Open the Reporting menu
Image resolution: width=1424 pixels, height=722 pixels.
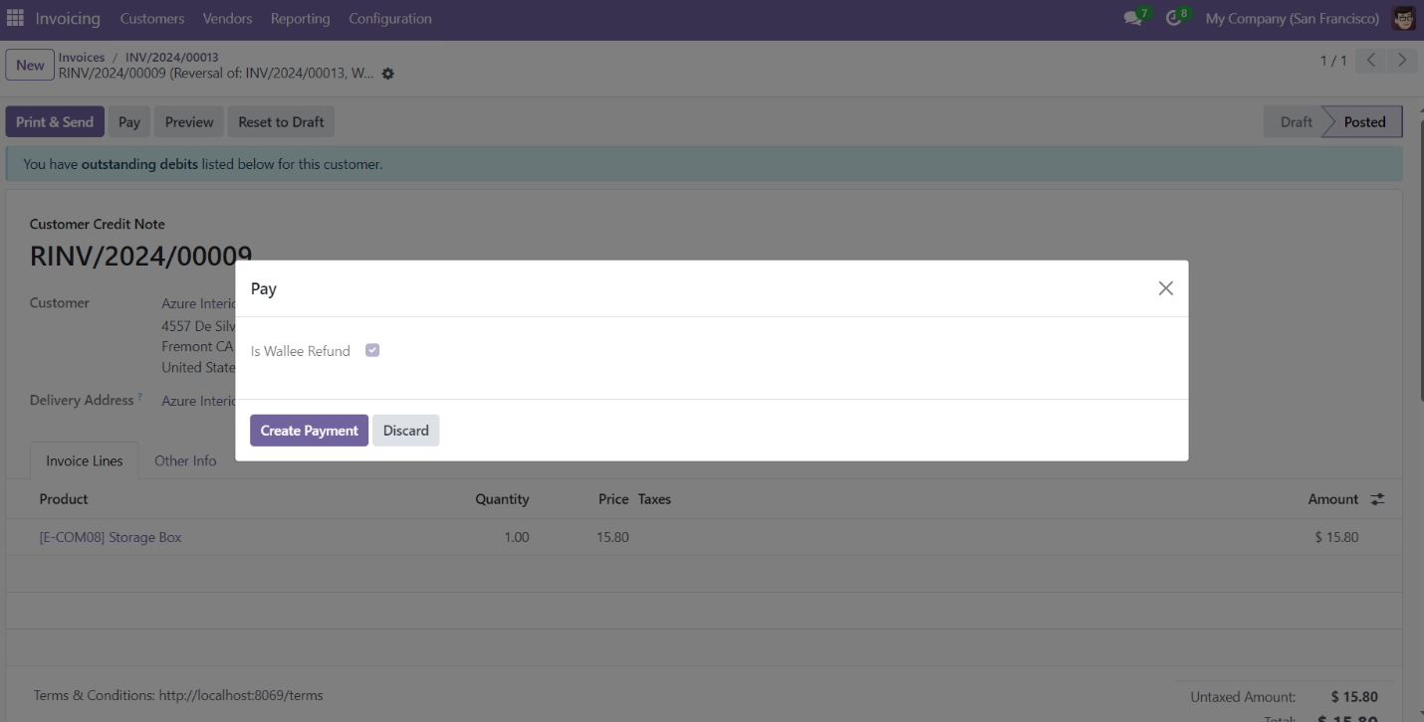[300, 18]
